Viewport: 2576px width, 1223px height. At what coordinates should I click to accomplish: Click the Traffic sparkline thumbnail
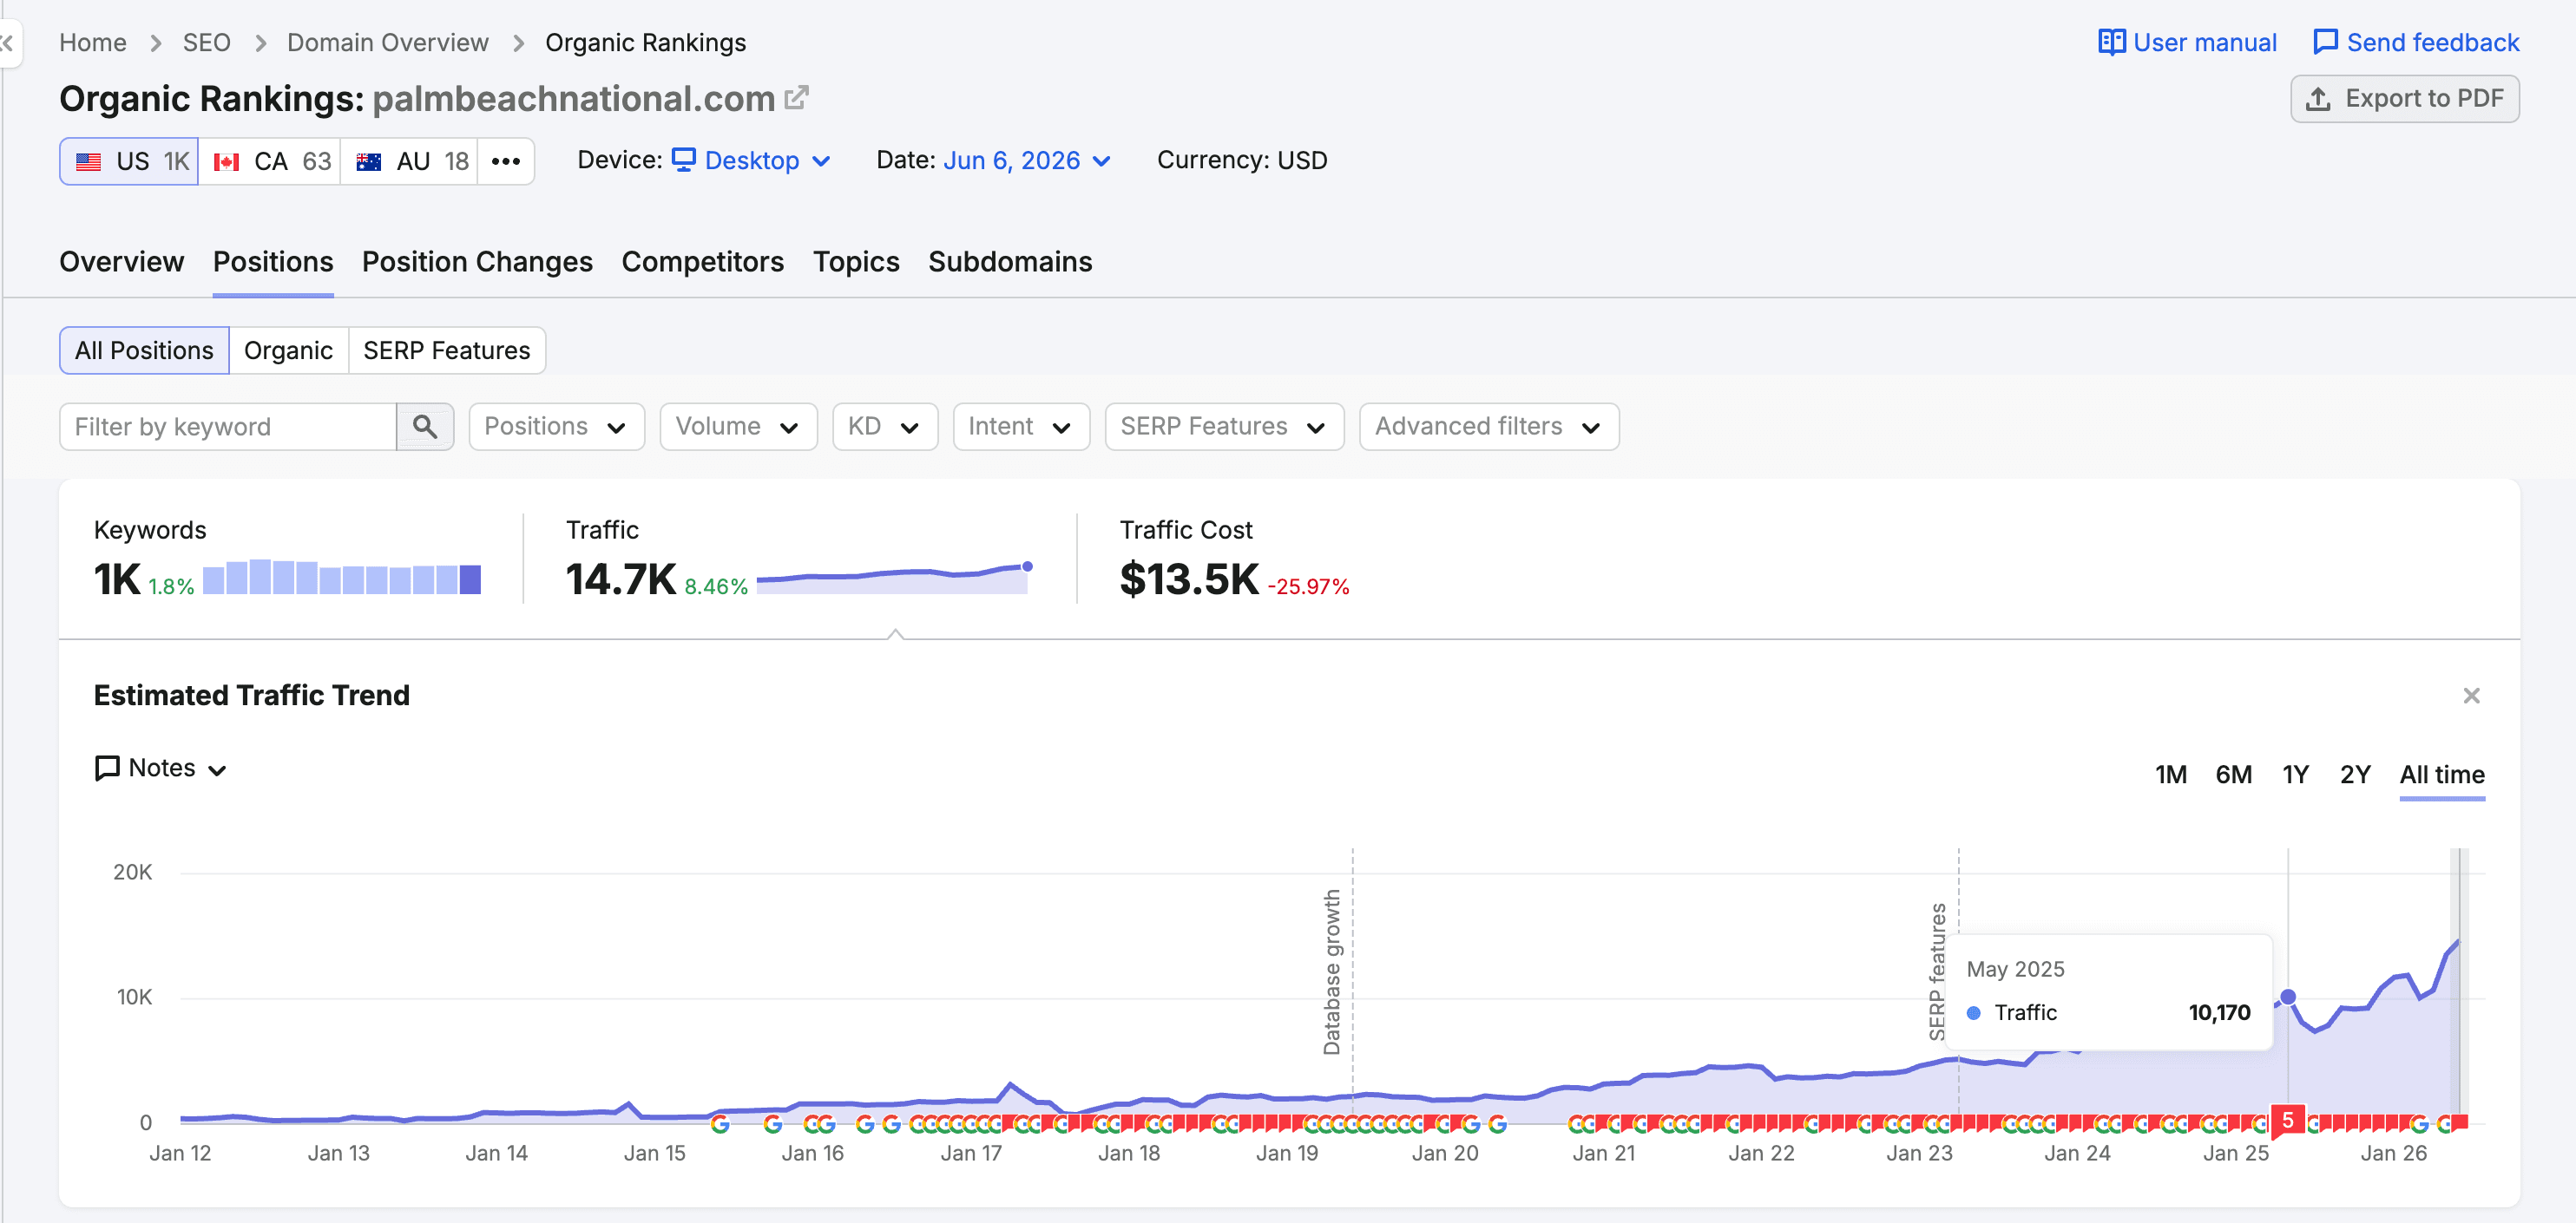pyautogui.click(x=894, y=579)
